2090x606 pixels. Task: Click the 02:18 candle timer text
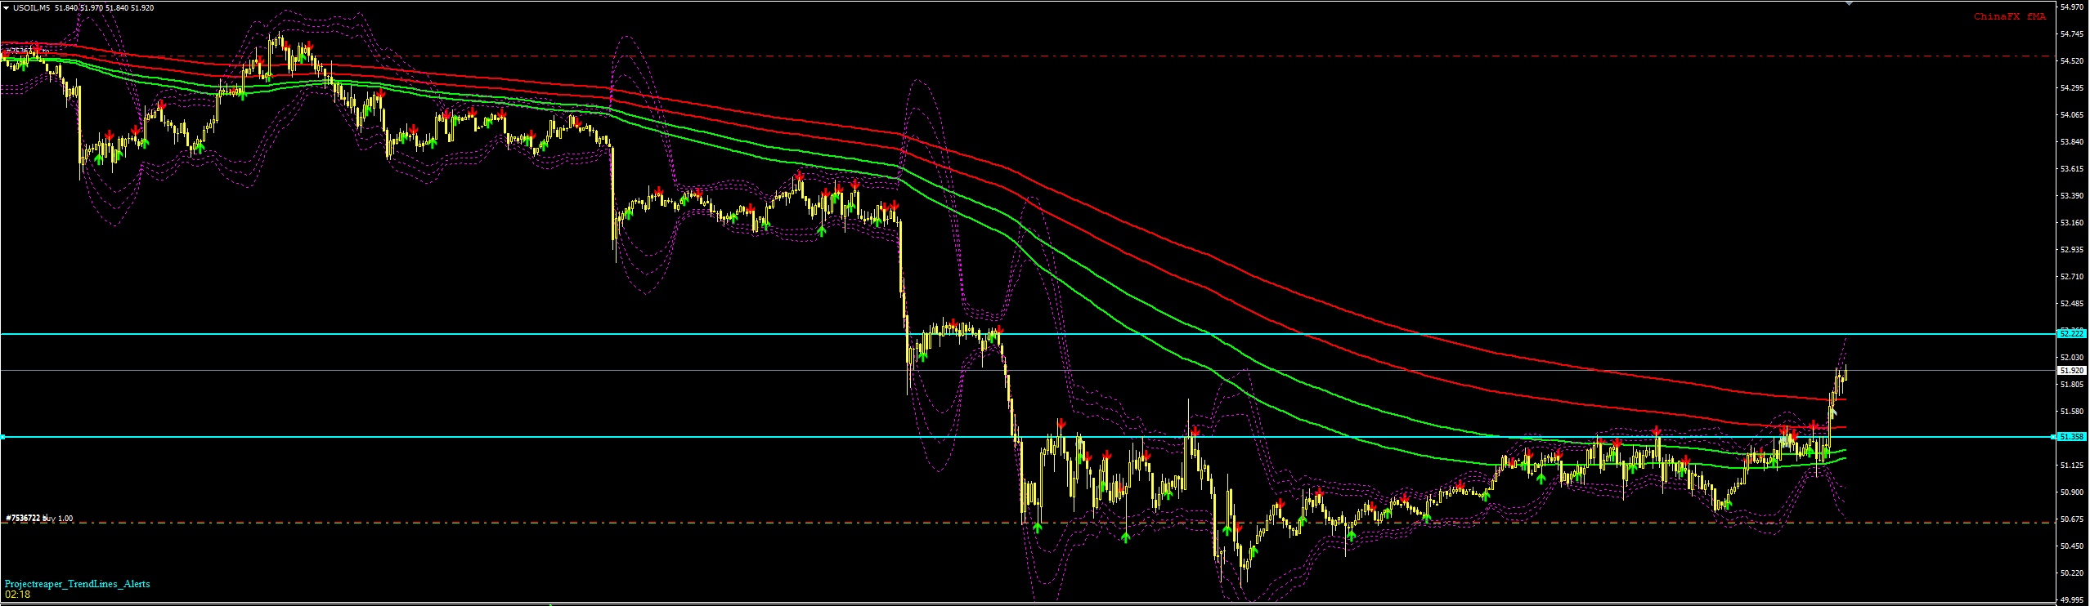[18, 595]
